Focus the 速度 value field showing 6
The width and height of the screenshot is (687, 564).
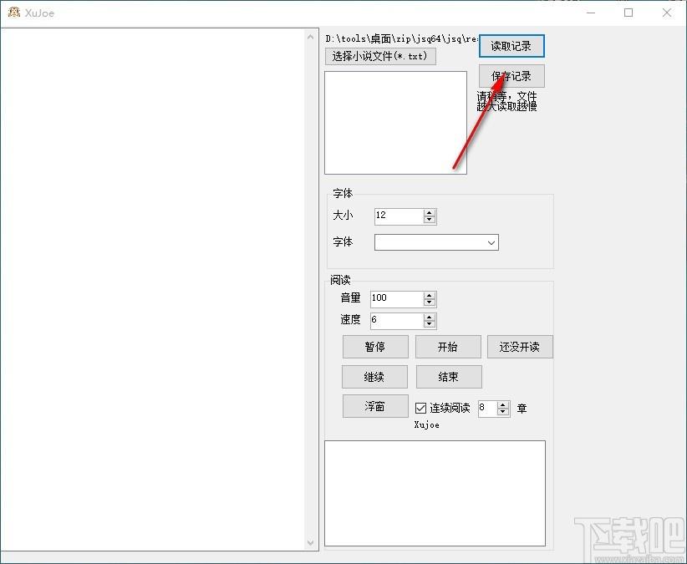coord(397,321)
